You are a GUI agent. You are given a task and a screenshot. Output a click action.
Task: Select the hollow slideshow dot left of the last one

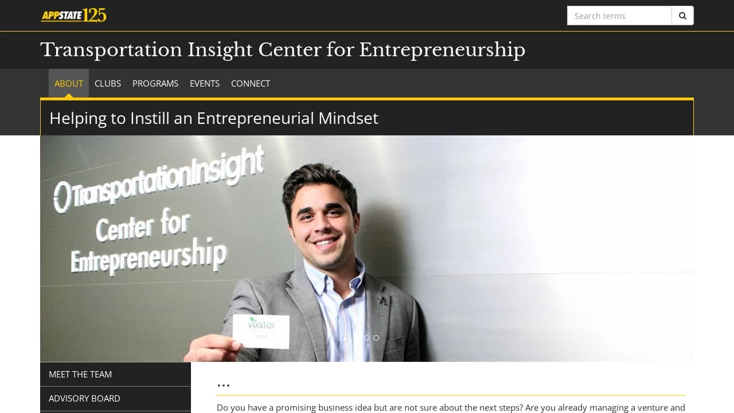(367, 338)
